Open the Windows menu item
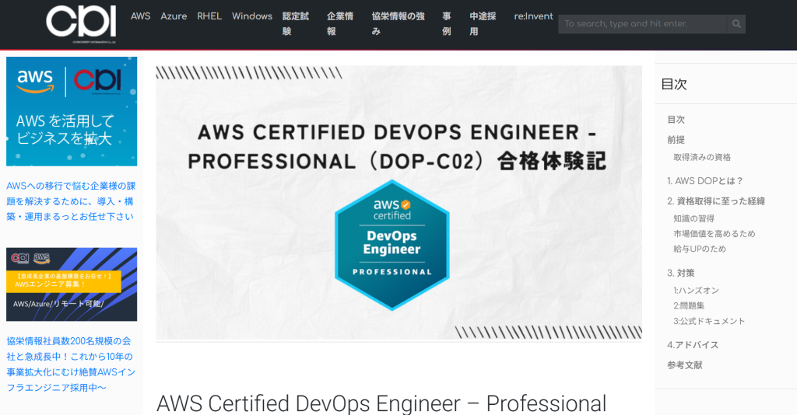 click(x=252, y=16)
